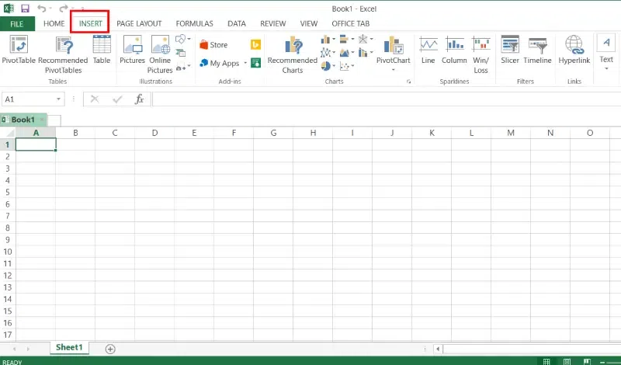The width and height of the screenshot is (621, 365).
Task: Open the area chart dropdown
Action: click(346, 52)
